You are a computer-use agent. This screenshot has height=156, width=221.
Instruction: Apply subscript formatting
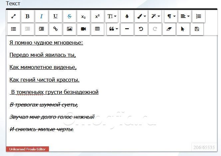pos(83,17)
